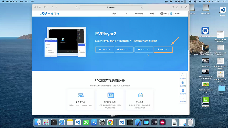This screenshot has width=228, height=128.
Task: Show Safari downloads
Action: coord(173,7)
